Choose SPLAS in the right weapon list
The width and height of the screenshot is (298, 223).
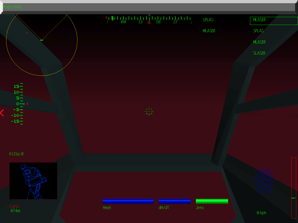[x=258, y=31]
